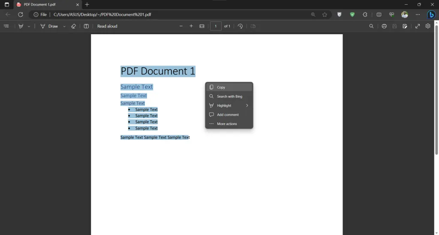439x235 pixels.
Task: Zoom in with the plus button
Action: (x=191, y=26)
